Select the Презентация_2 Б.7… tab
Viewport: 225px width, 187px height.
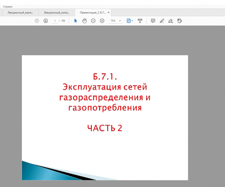pos(93,13)
